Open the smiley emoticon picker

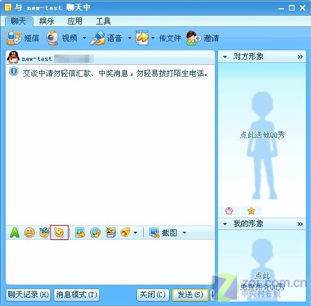click(30, 232)
